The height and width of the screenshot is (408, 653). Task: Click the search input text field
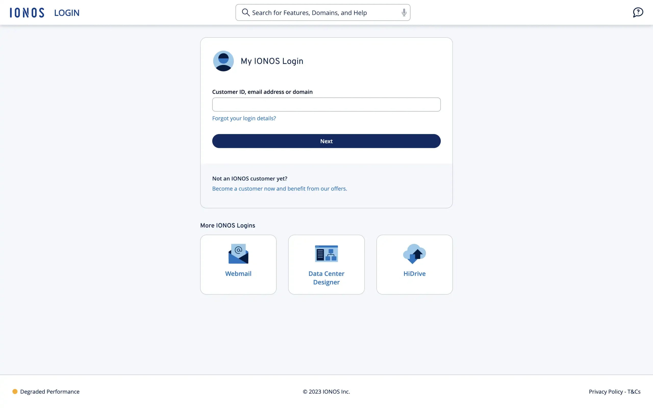(322, 12)
